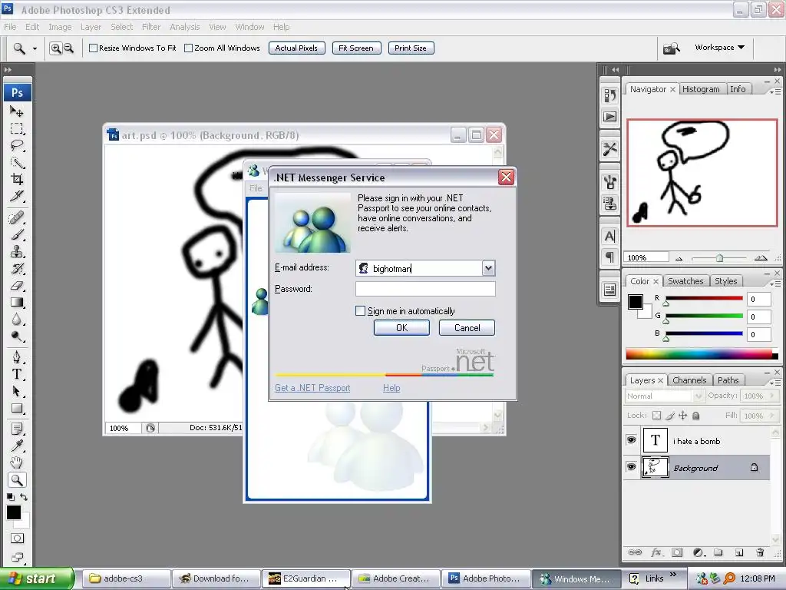Hide the Background layer visibility eye
This screenshot has width=786, height=590.
[x=632, y=467]
